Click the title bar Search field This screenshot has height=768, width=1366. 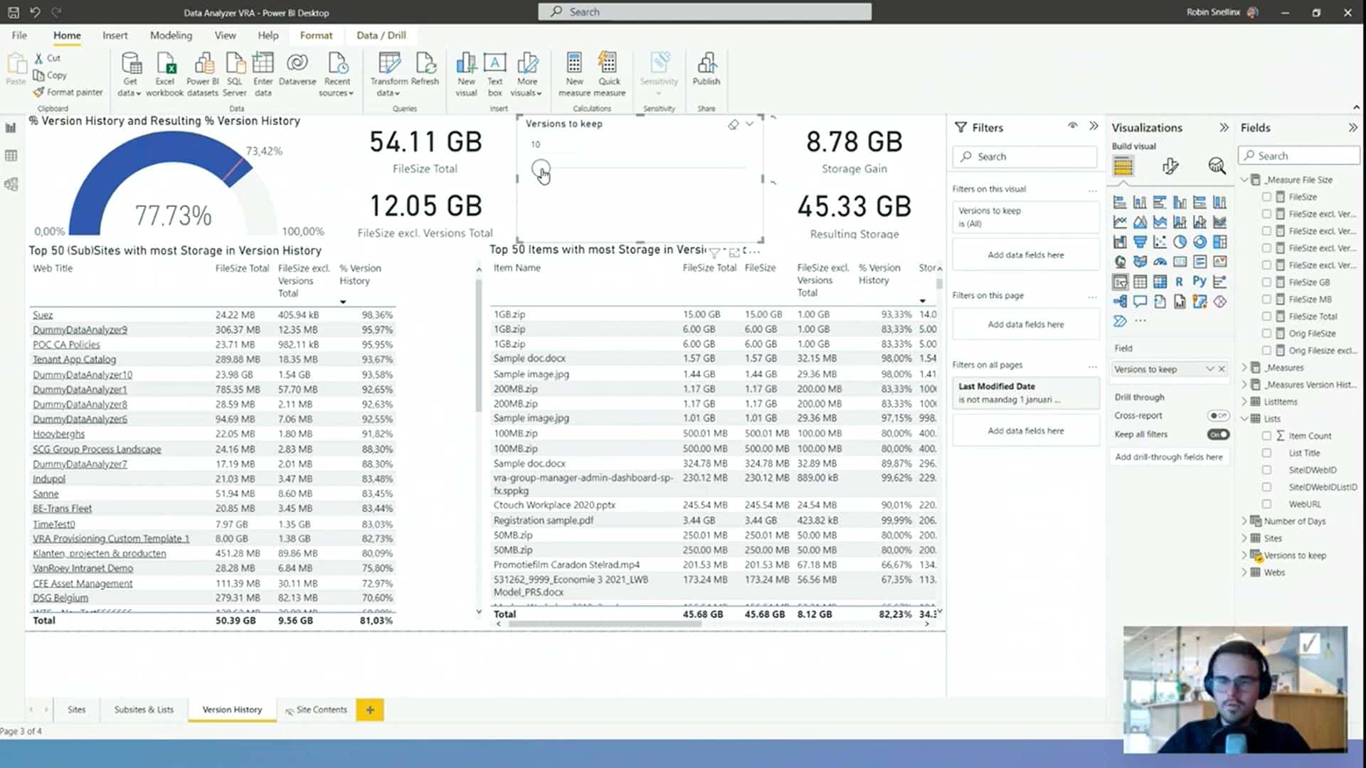(704, 12)
